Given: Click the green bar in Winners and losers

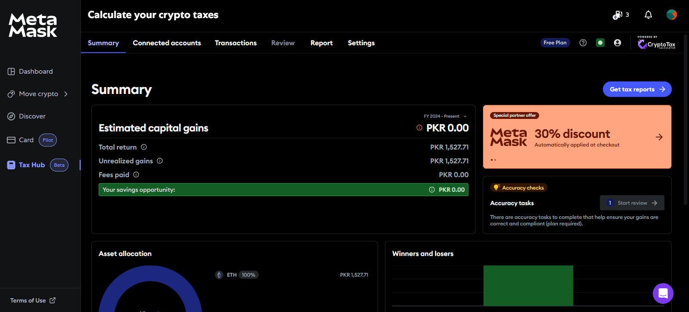Looking at the screenshot, I should [528, 285].
